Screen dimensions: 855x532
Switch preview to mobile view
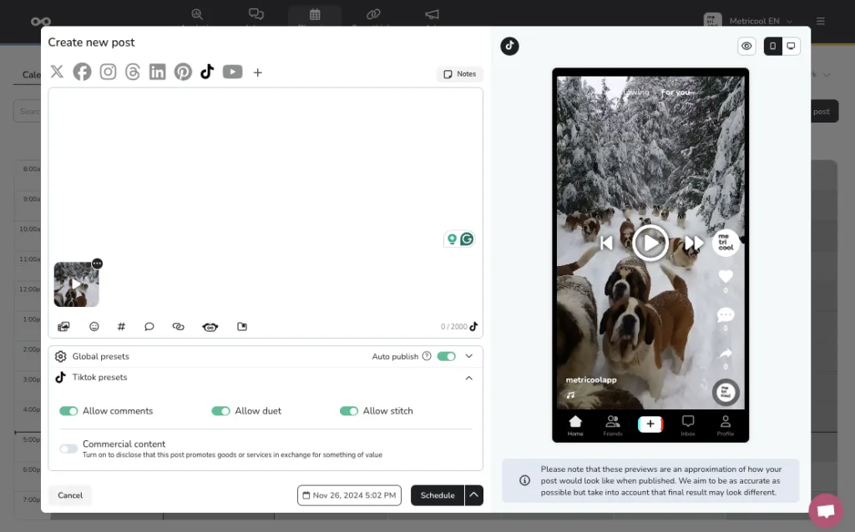pos(772,46)
